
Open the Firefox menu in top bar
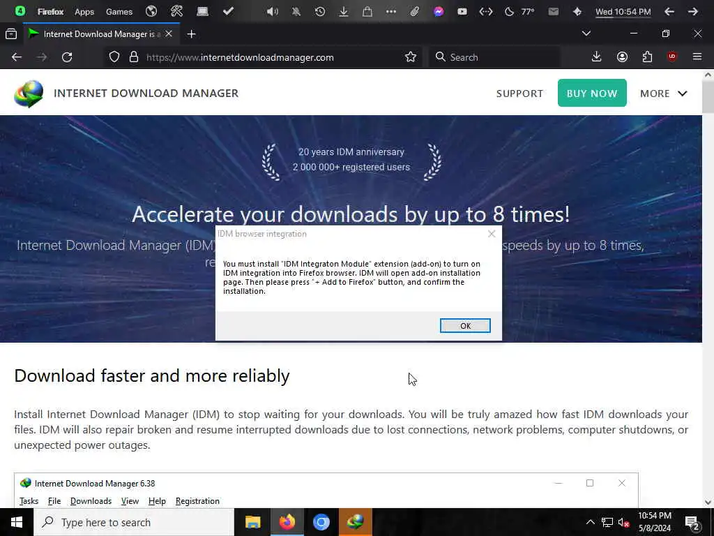tap(50, 12)
